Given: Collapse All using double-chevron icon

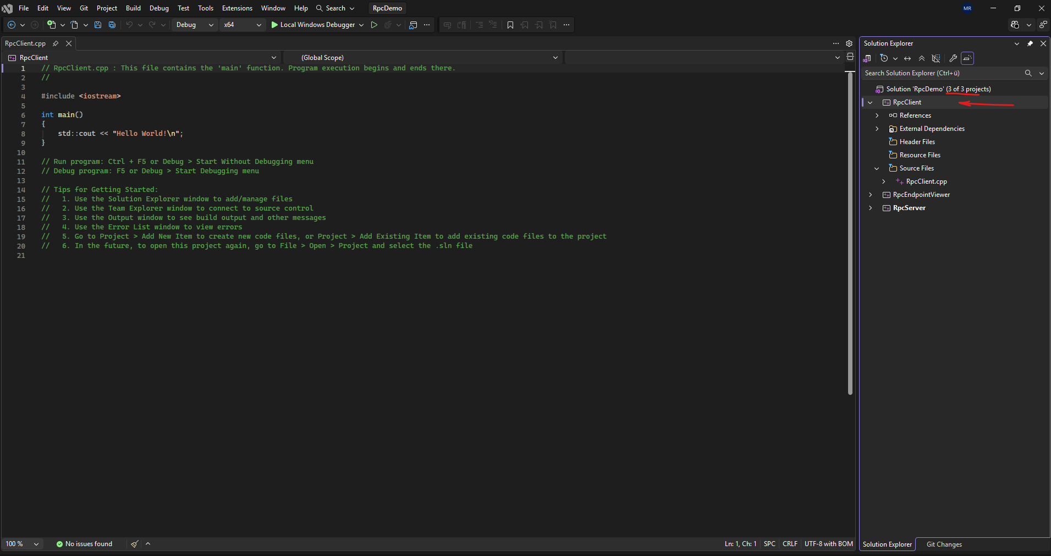Looking at the screenshot, I should (x=922, y=58).
